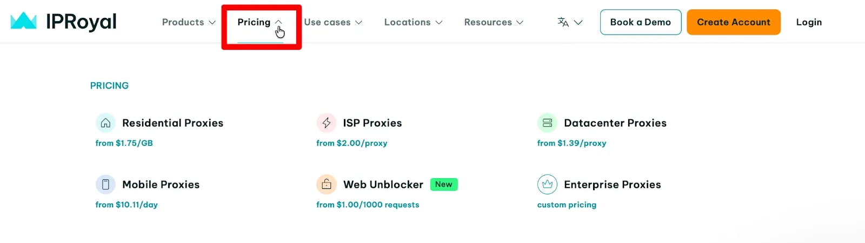865x243 pixels.
Task: Collapse the Pricing dropdown menu
Action: tap(260, 22)
